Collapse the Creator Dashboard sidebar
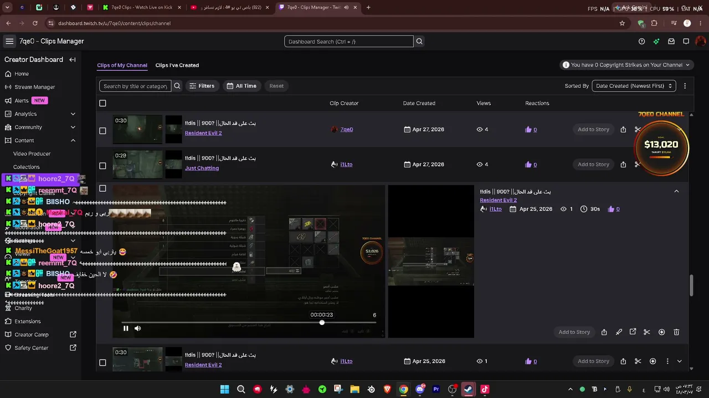This screenshot has width=709, height=398. pyautogui.click(x=73, y=60)
